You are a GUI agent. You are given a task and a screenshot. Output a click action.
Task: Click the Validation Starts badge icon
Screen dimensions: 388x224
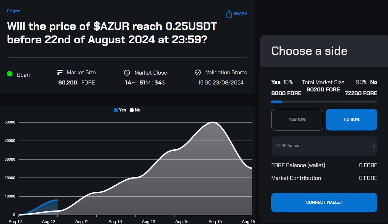coord(198,72)
